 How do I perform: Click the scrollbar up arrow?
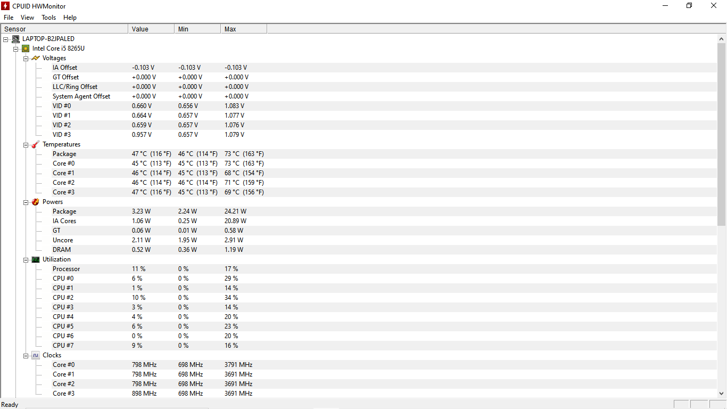click(722, 39)
